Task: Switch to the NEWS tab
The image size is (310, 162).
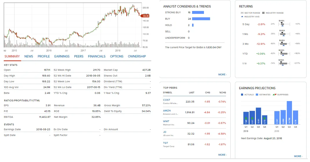Action: pyautogui.click(x=29, y=56)
